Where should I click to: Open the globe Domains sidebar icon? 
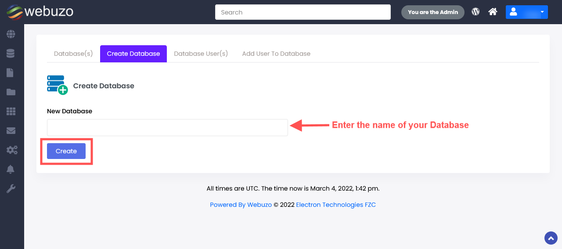pos(11,34)
